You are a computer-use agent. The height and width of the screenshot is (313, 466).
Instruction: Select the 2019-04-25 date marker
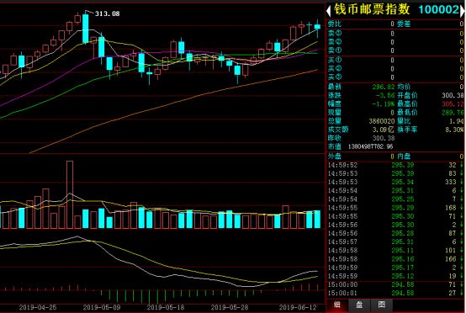tap(38, 307)
